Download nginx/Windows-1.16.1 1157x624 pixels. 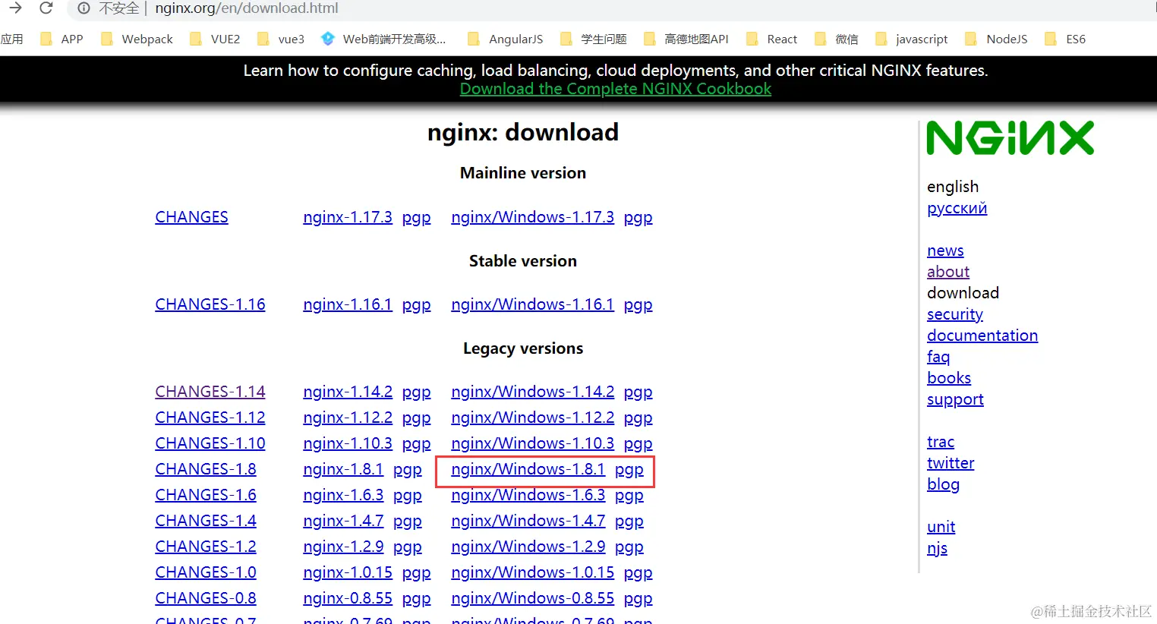pos(533,304)
